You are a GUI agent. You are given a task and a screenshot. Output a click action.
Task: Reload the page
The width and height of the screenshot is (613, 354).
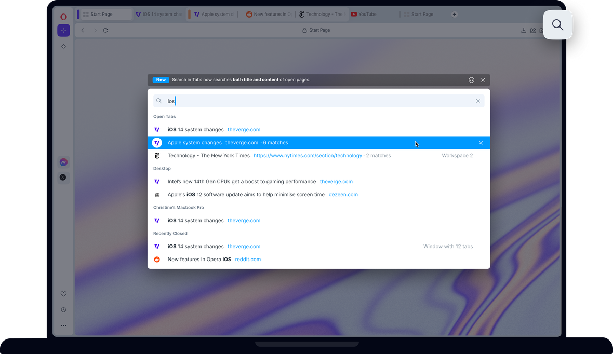coord(105,30)
